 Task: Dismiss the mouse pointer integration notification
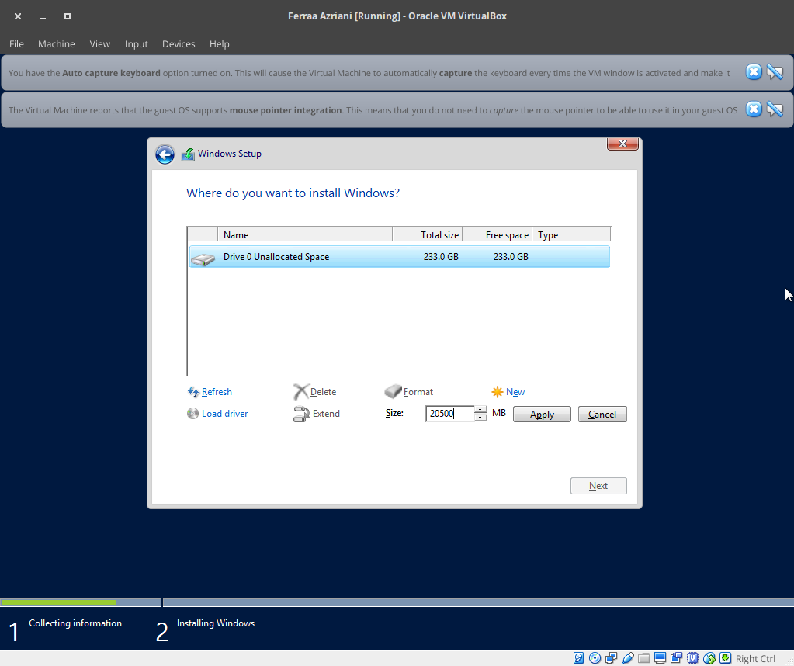click(753, 109)
